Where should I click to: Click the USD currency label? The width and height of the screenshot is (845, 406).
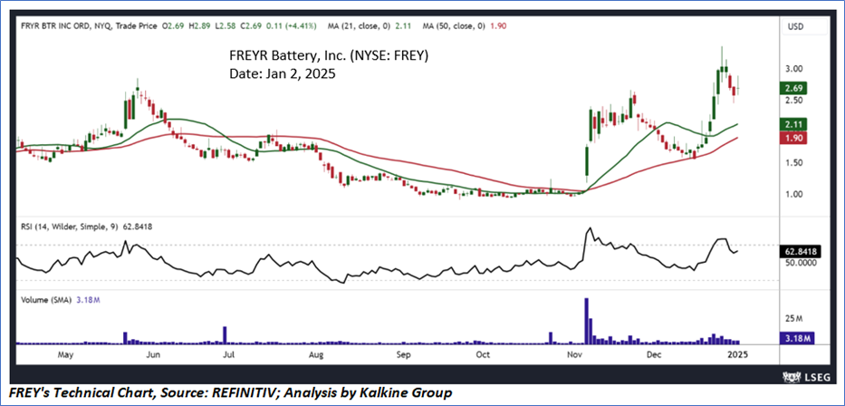click(x=795, y=25)
